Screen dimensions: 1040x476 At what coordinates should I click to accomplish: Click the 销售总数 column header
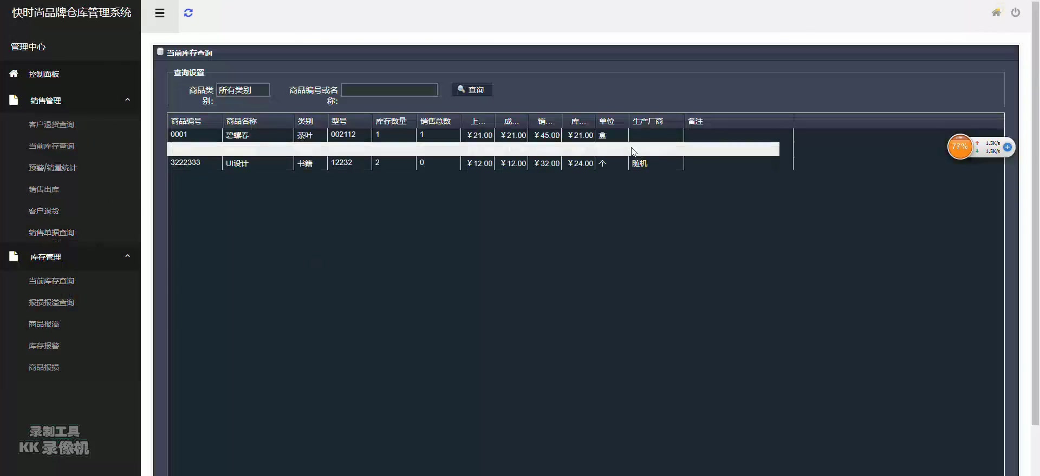pos(438,121)
